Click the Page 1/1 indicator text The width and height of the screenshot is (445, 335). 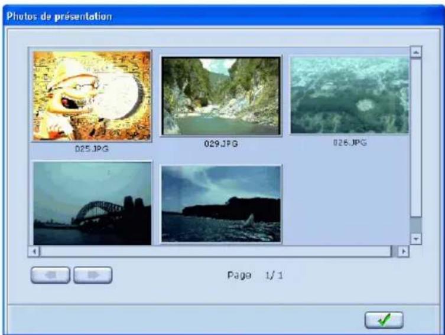[x=255, y=275]
